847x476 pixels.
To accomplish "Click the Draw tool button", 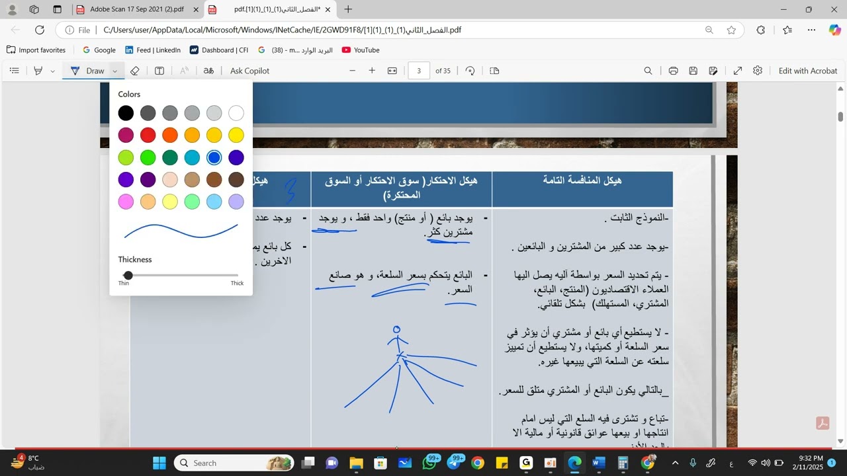I will [88, 71].
